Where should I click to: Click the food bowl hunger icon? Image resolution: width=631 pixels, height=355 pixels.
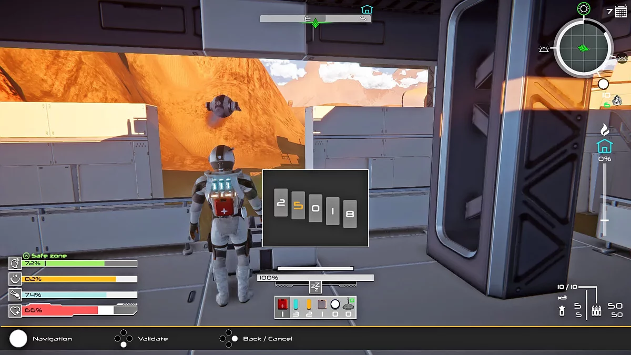pos(15,279)
